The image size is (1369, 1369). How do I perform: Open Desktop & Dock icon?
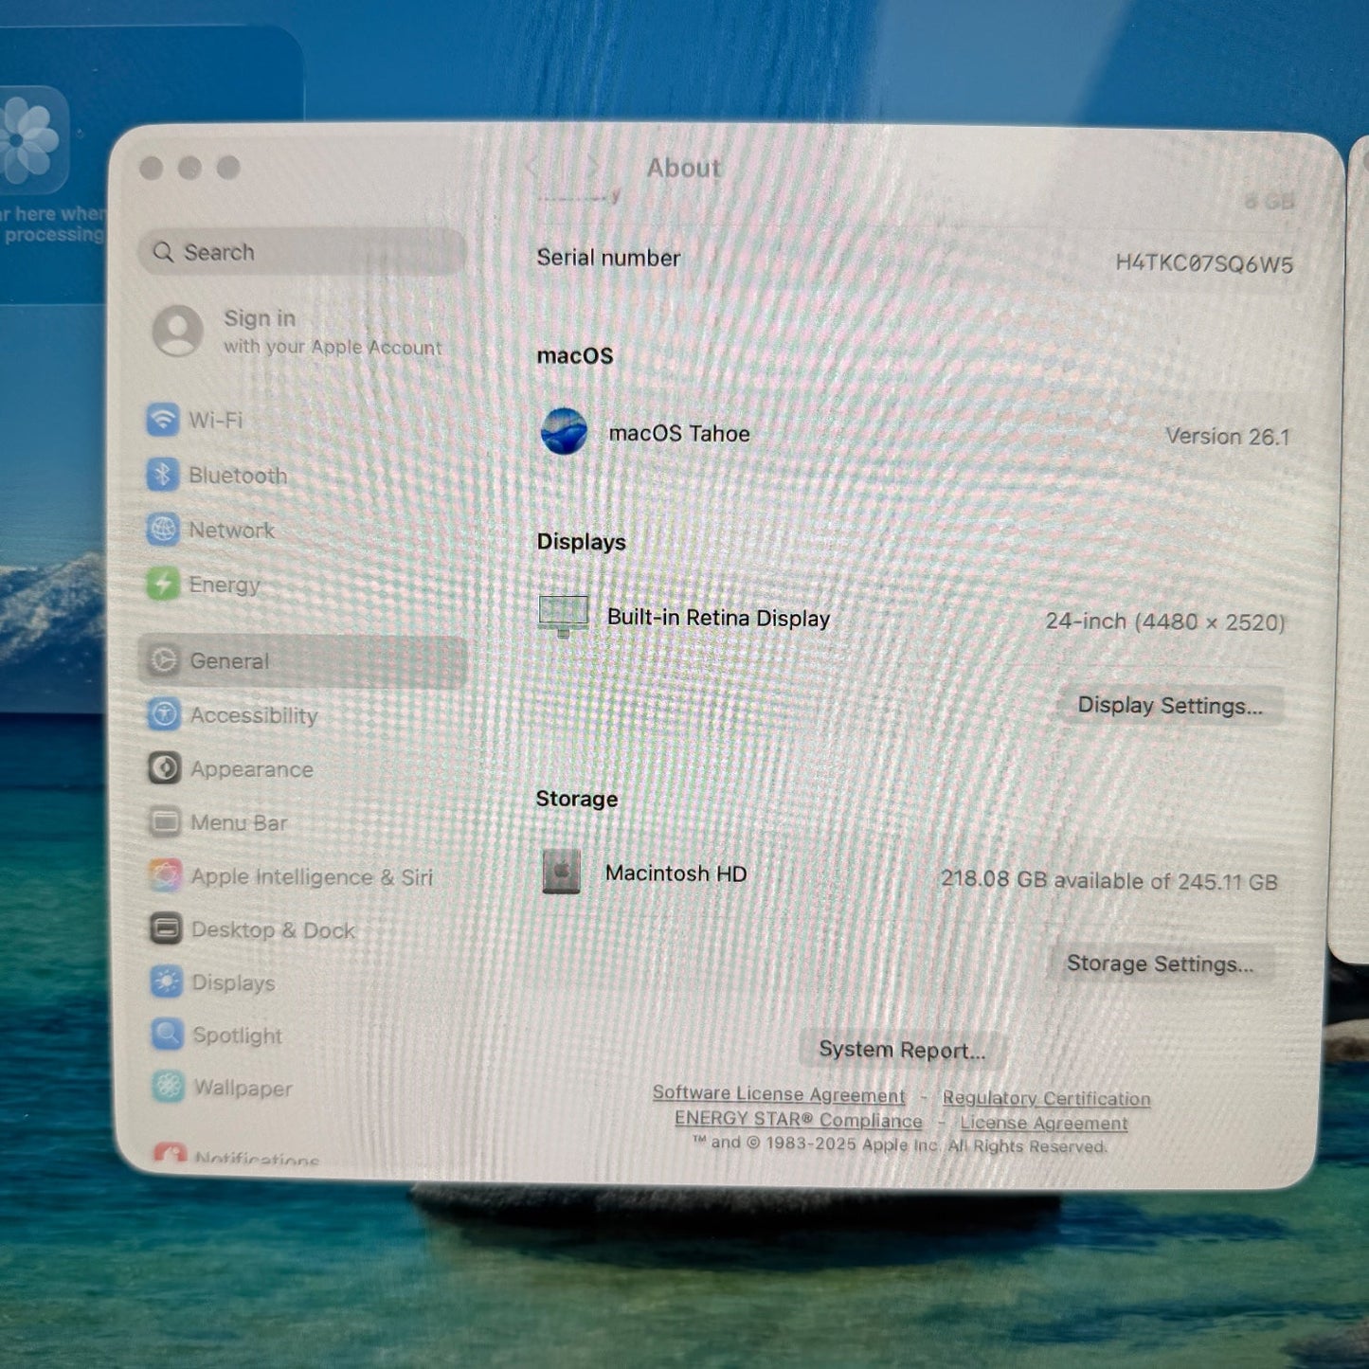[166, 929]
